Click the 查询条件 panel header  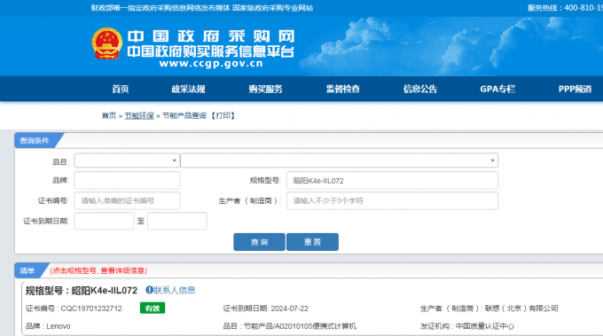pos(35,141)
